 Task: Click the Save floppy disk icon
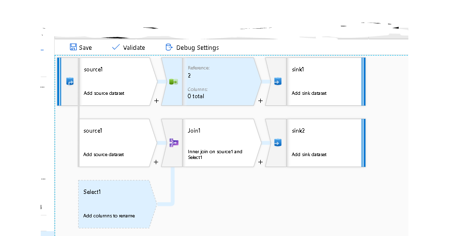click(73, 47)
